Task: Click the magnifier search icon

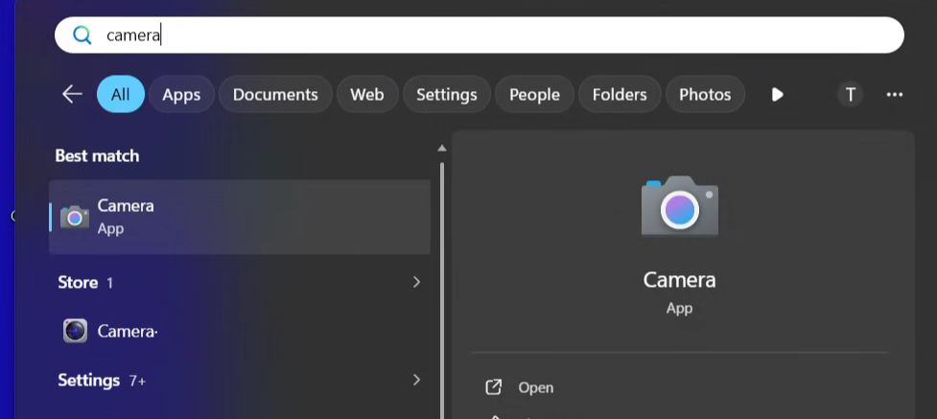Action: click(82, 35)
